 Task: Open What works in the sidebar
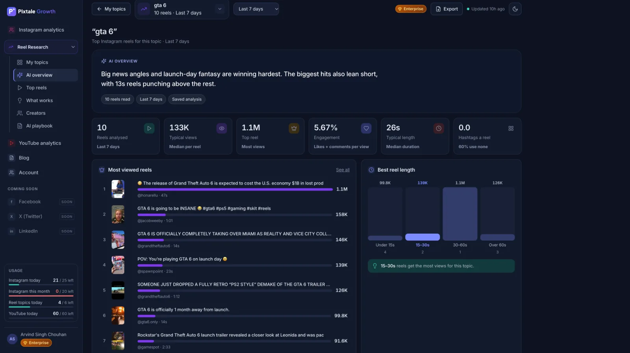(x=46, y=100)
